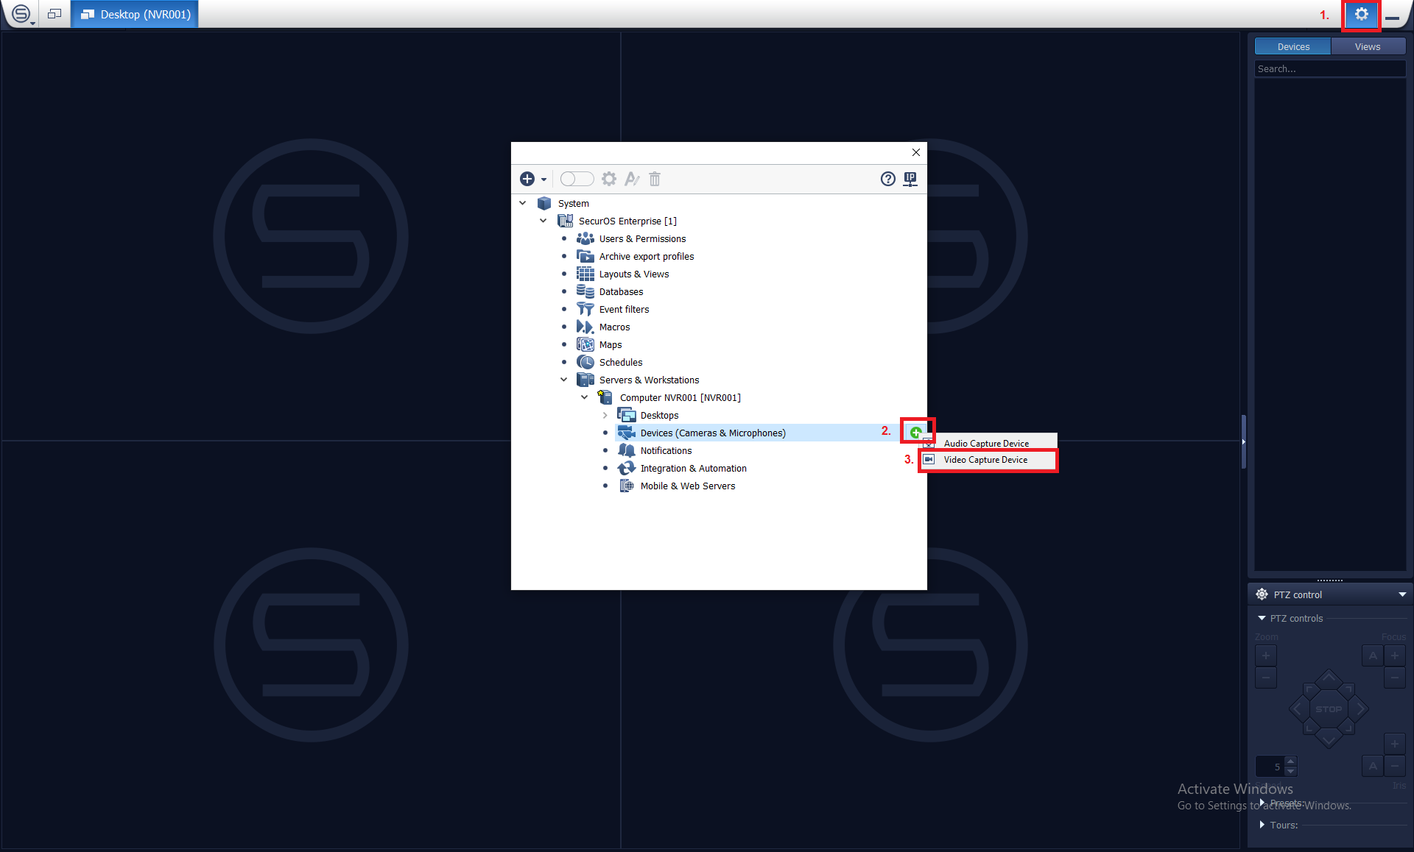
Task: Expand the Desktops tree node
Action: click(x=605, y=415)
